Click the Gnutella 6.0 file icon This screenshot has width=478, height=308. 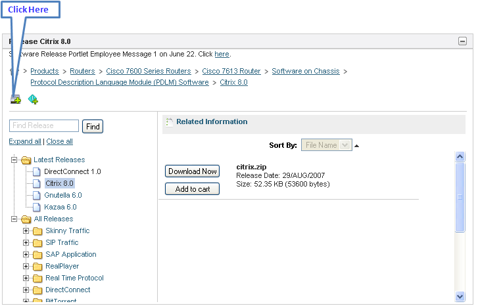pyautogui.click(x=37, y=196)
